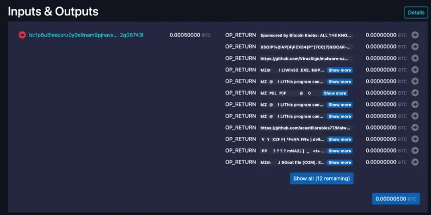
Task: Click the Sponsored by Bitcoin Knobs OP_RETURN text
Action: click(306, 35)
